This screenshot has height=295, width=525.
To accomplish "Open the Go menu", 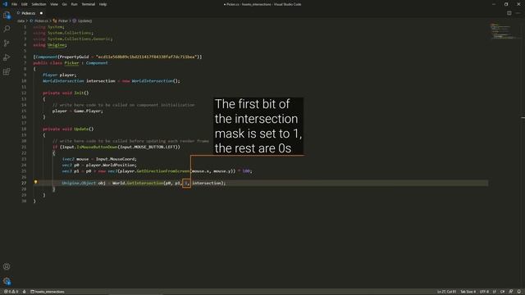I will [x=64, y=4].
